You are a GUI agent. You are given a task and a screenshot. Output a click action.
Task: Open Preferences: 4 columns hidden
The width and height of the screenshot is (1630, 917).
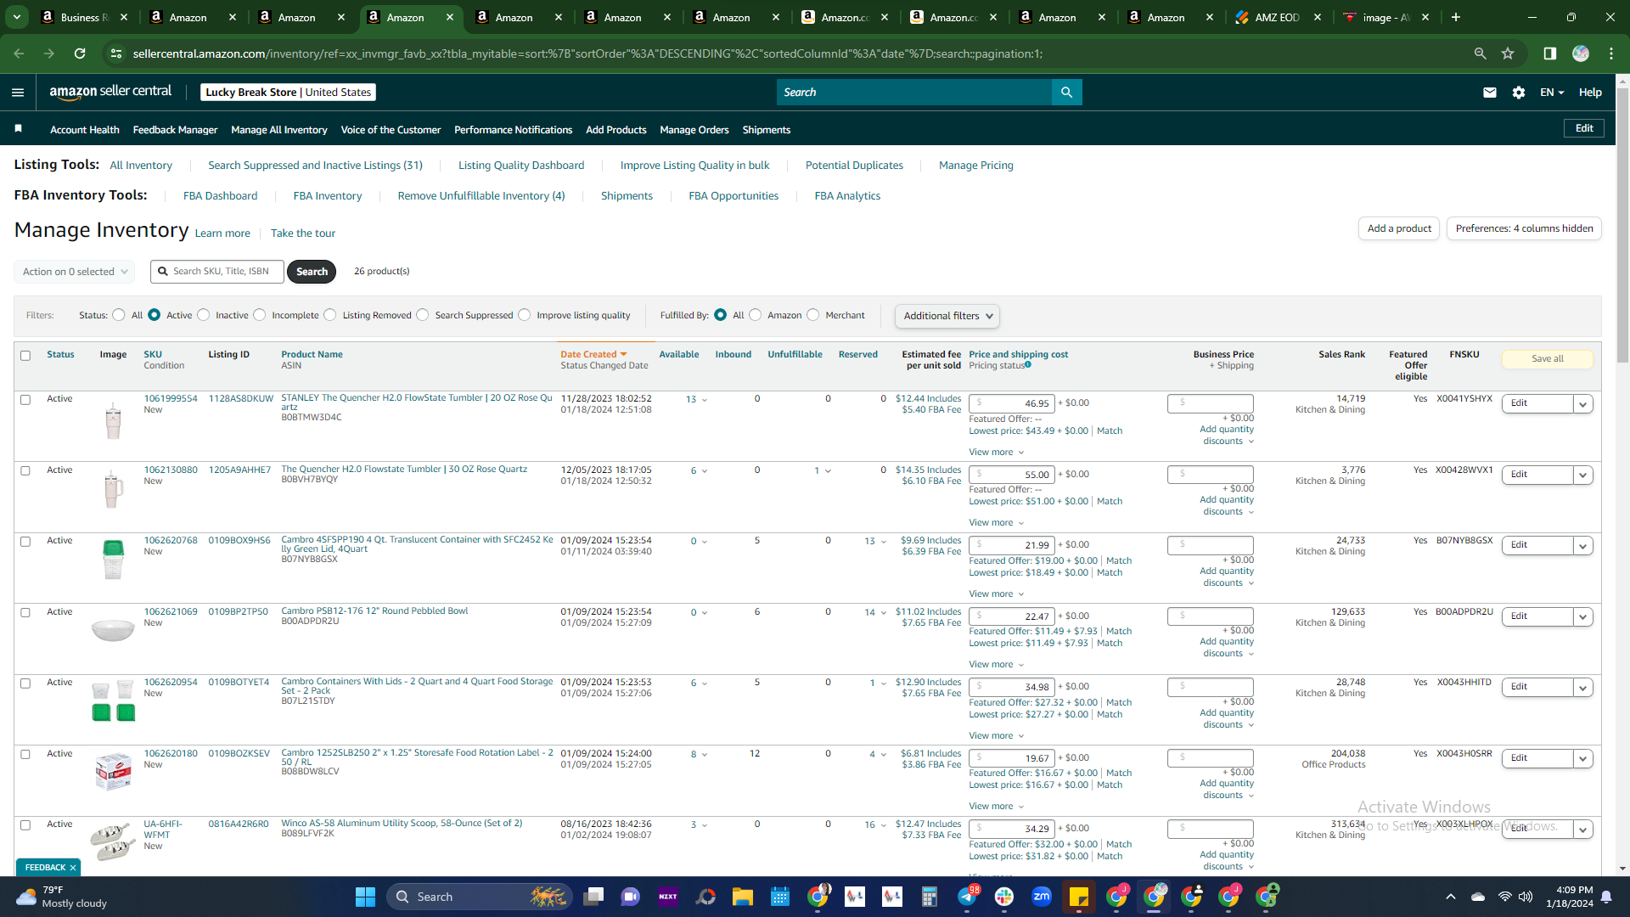(1524, 228)
